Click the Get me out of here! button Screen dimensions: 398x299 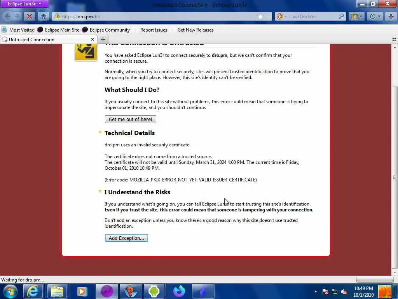131,119
